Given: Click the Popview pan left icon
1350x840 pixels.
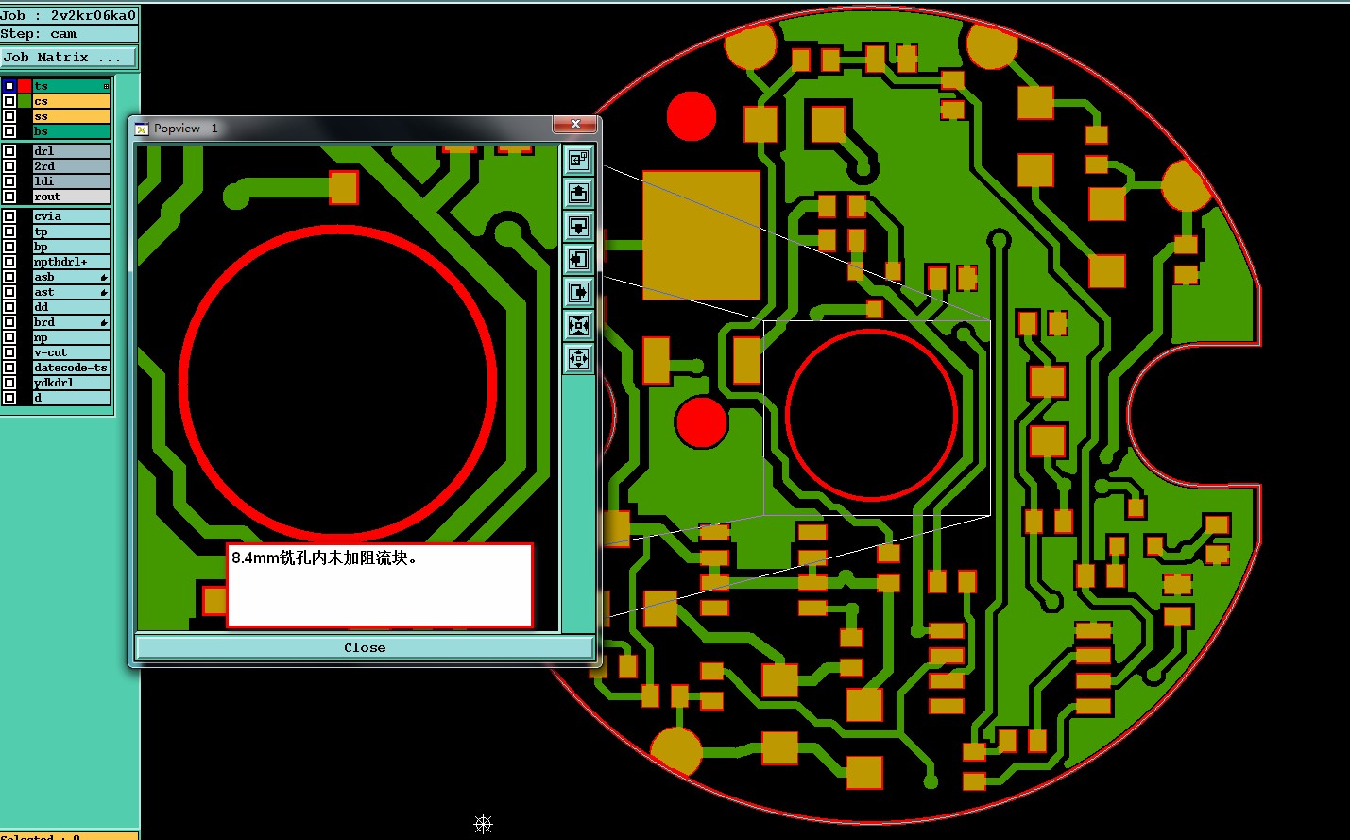Looking at the screenshot, I should pyautogui.click(x=578, y=260).
